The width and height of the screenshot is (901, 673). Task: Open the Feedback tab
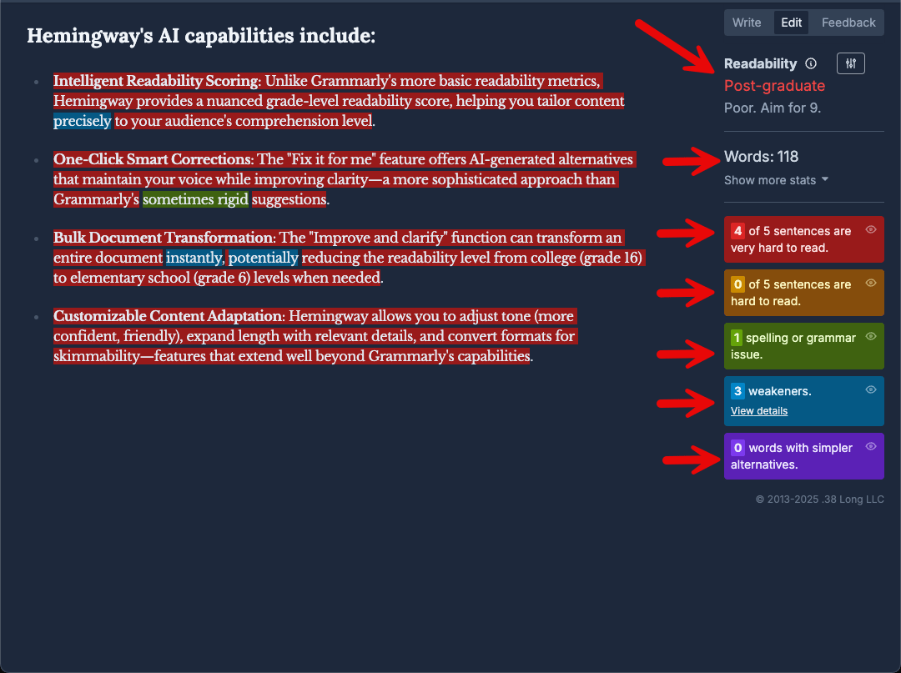848,23
